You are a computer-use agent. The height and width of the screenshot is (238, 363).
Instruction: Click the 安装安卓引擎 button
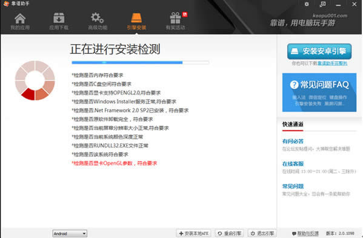point(319,51)
